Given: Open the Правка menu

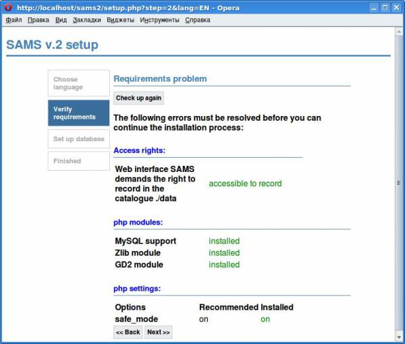Looking at the screenshot, I should pos(38,20).
